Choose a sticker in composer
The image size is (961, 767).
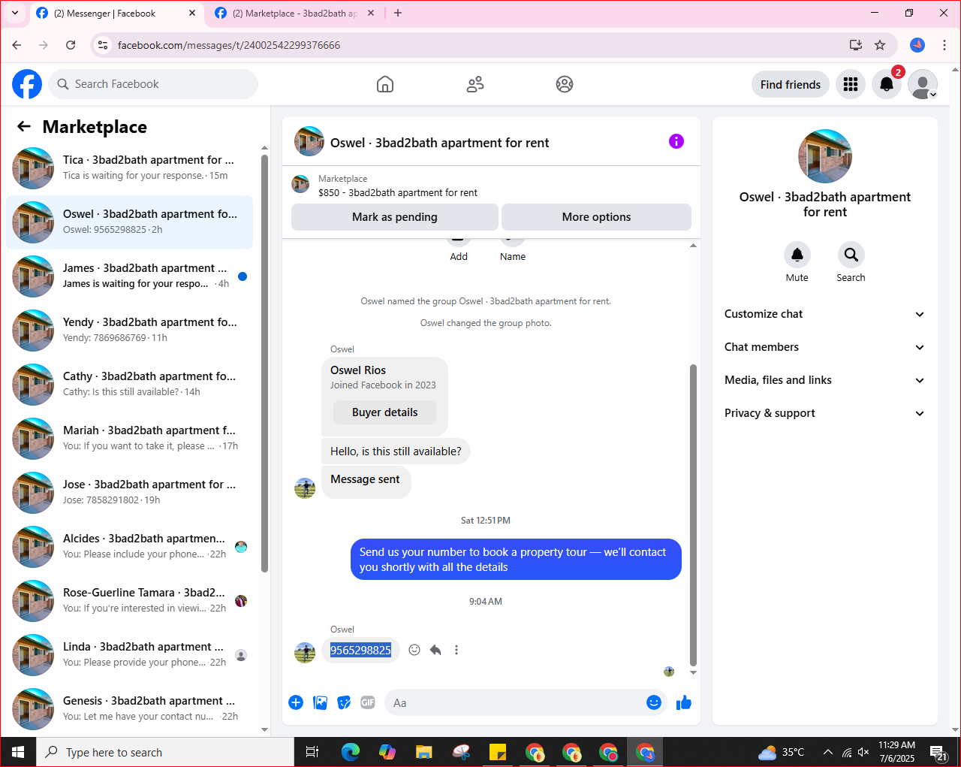(x=344, y=702)
